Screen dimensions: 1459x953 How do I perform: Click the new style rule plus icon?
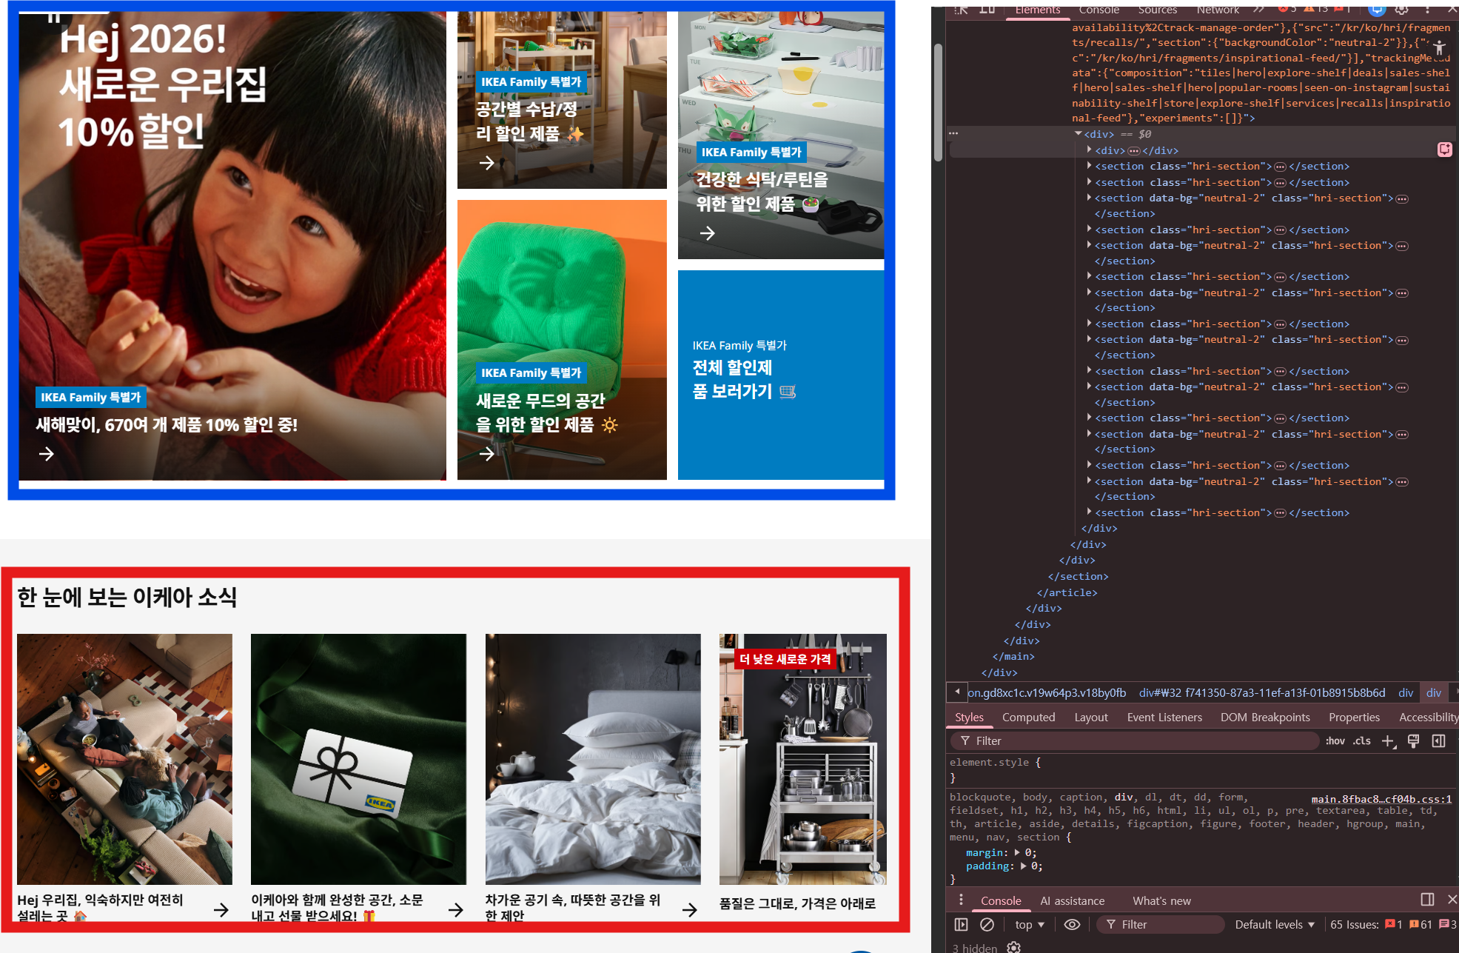[1388, 741]
